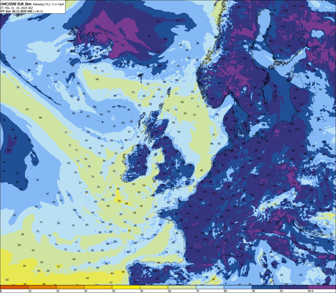The height and width of the screenshot is (293, 336).
Task: Click the map value 74 in the Atlantic
Action: (x=56, y=244)
